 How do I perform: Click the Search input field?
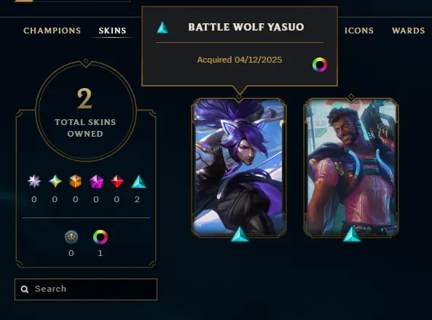click(x=86, y=289)
